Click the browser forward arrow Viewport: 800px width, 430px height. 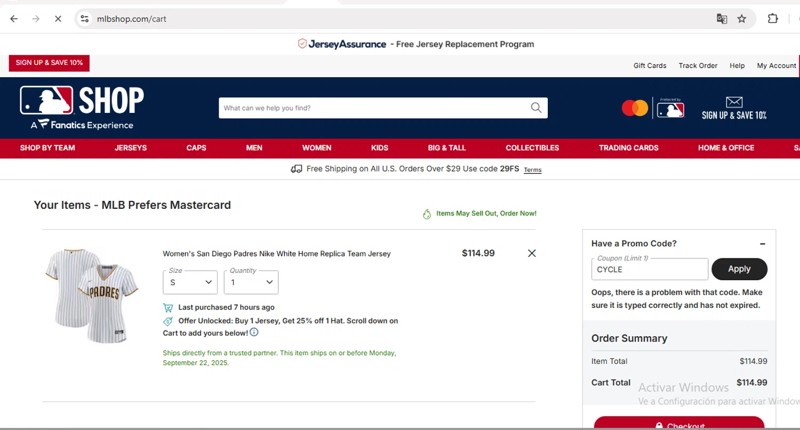point(36,19)
